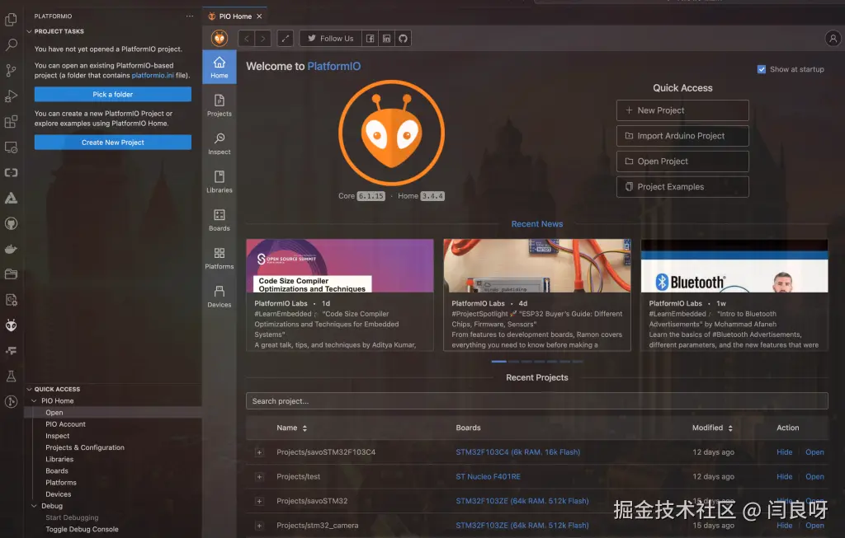Image resolution: width=845 pixels, height=538 pixels.
Task: Expand PIO Home to full view
Action: click(285, 38)
